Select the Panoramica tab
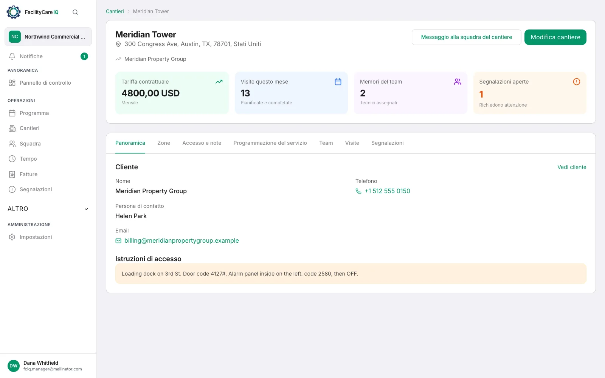Viewport: 605px width, 378px height. (x=130, y=143)
